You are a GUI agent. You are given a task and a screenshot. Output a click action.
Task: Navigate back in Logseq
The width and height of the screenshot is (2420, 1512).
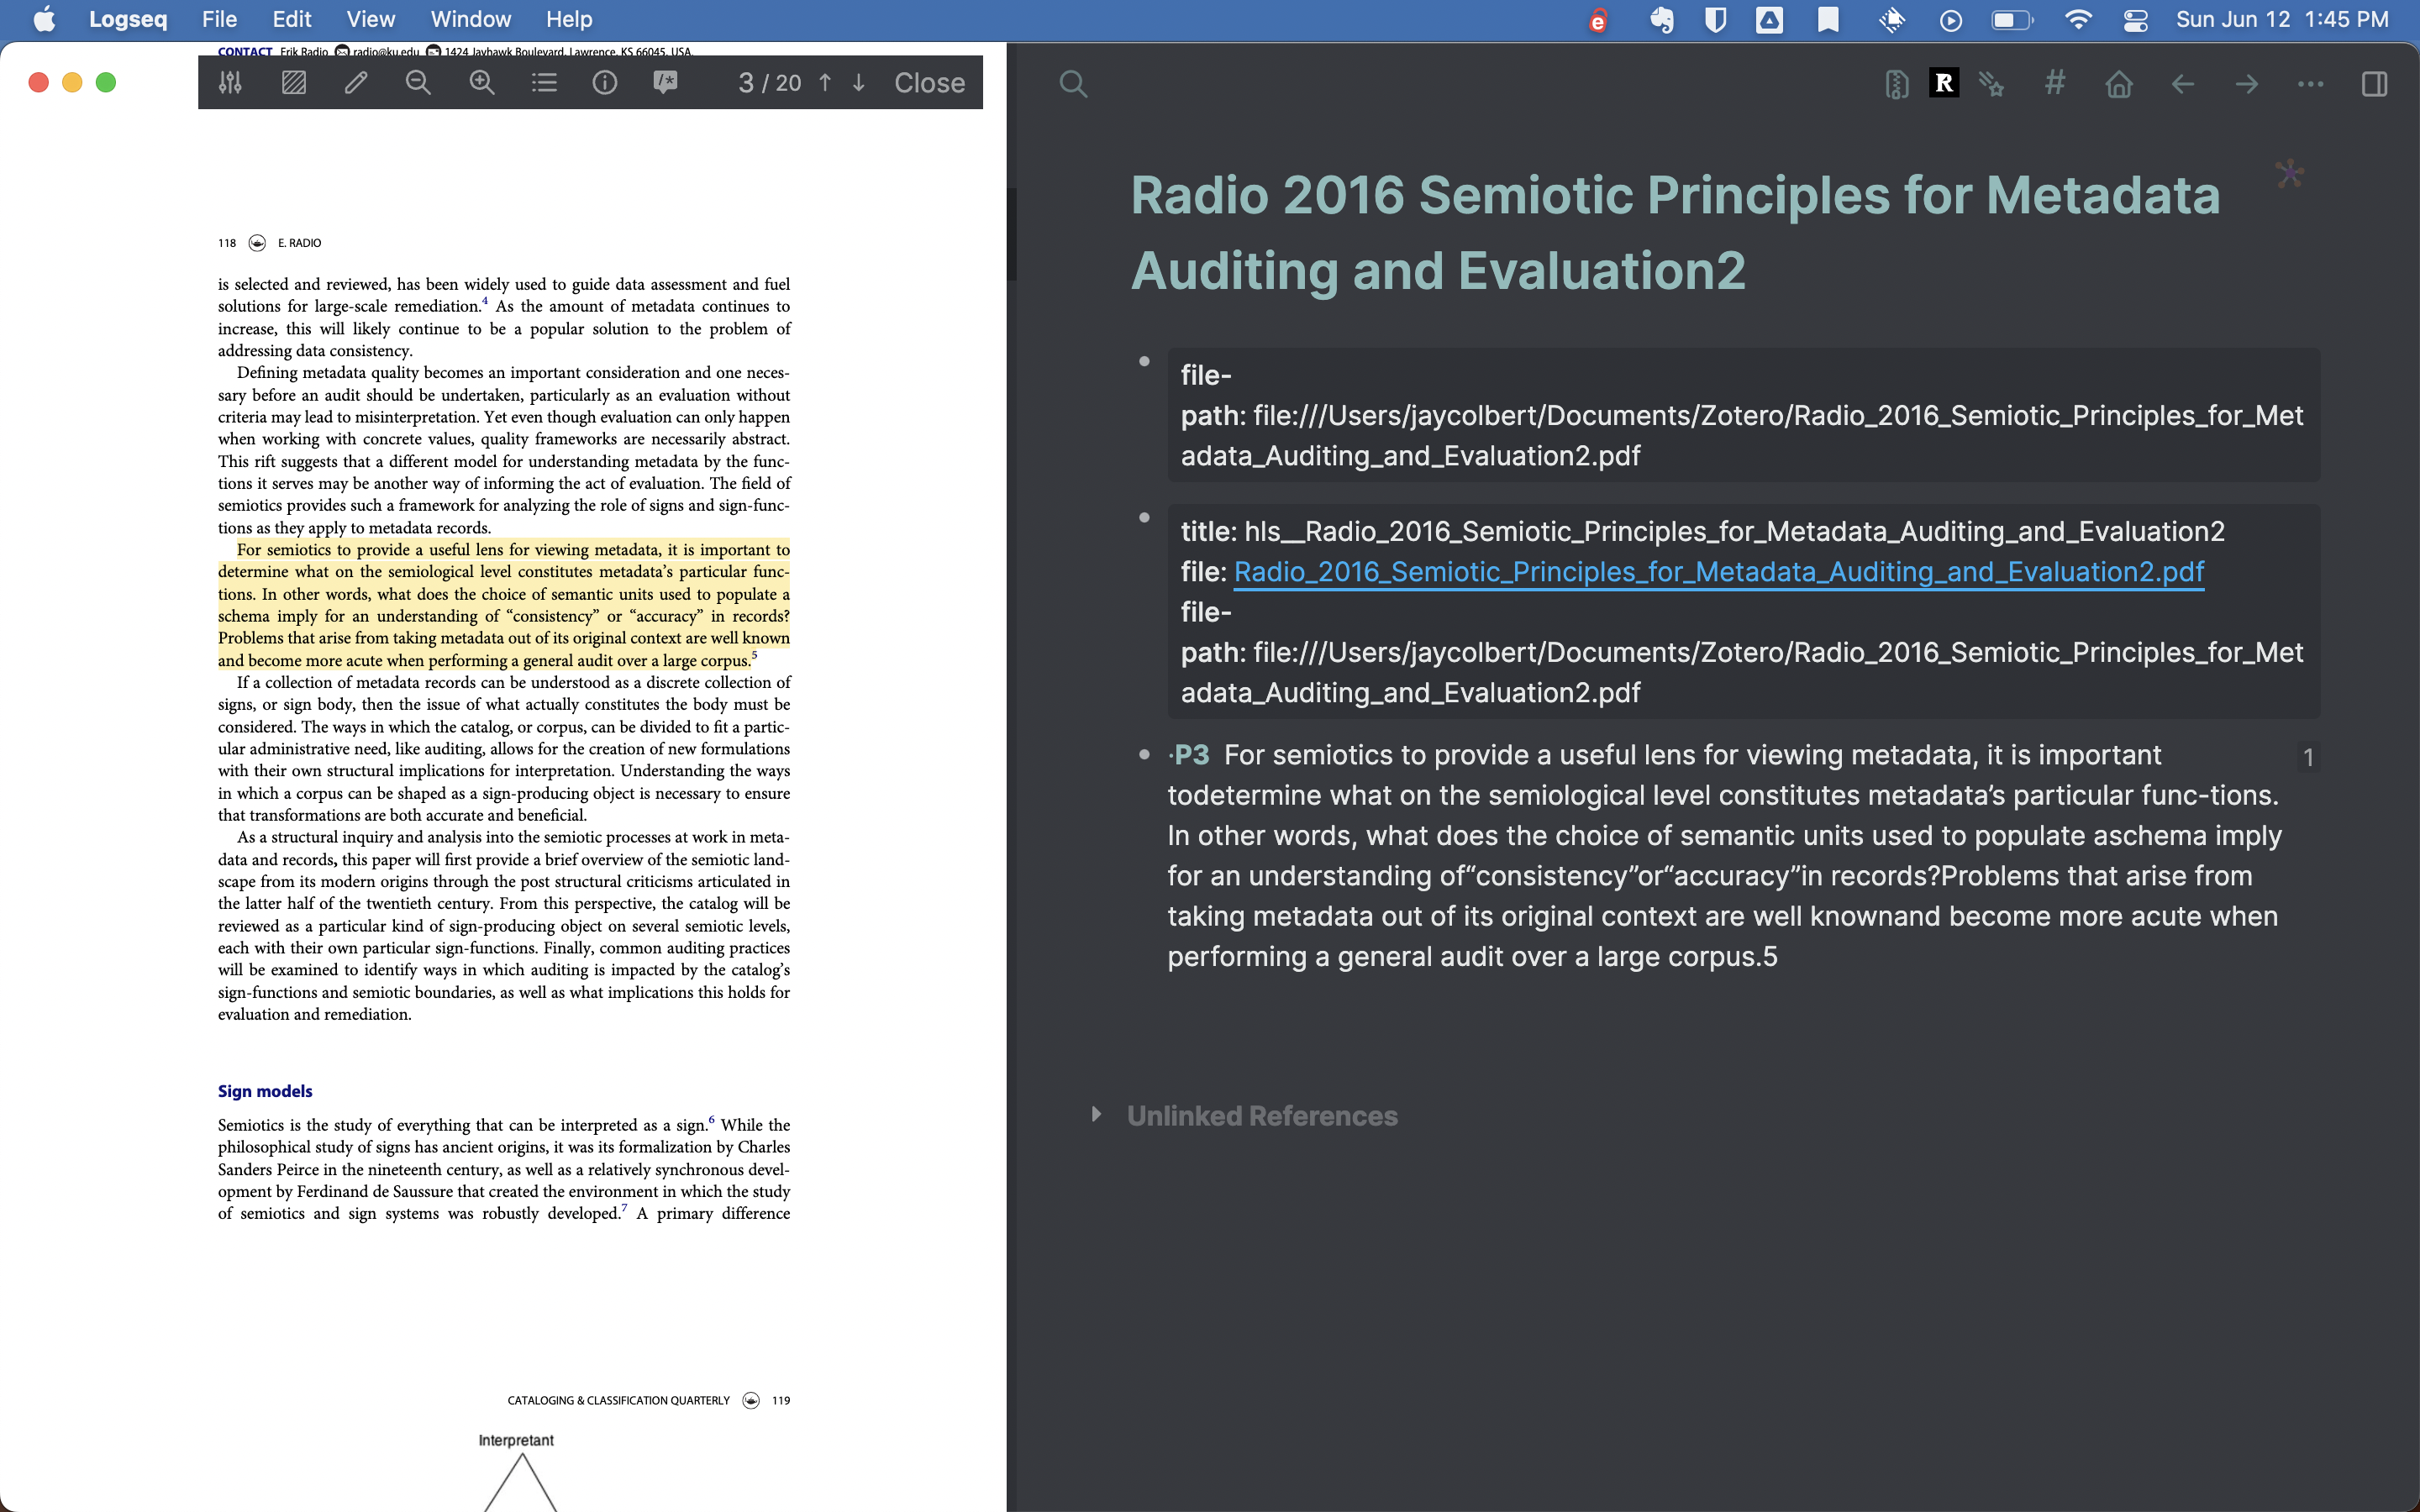tap(2183, 84)
